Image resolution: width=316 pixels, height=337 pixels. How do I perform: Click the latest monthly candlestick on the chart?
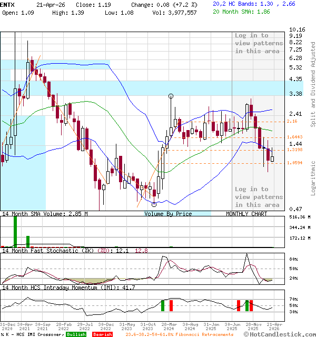point(272,155)
